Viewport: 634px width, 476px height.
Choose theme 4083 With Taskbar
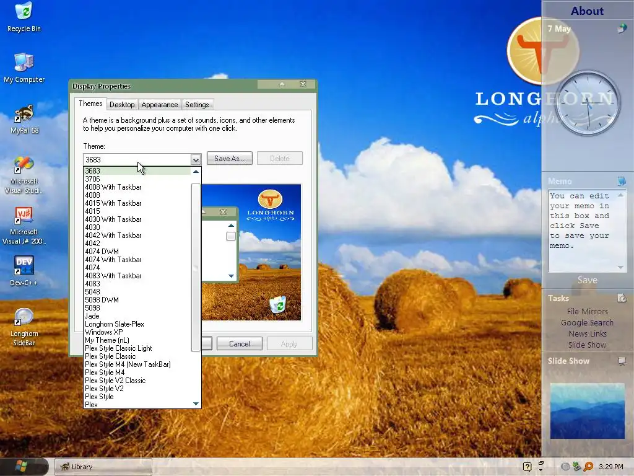click(x=137, y=276)
